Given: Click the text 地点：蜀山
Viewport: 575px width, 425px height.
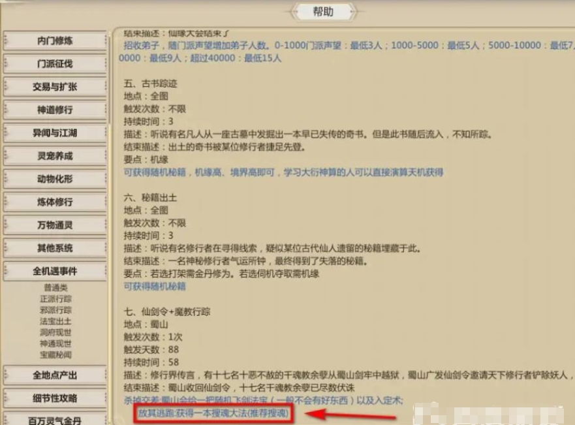Looking at the screenshot, I should coord(146,324).
